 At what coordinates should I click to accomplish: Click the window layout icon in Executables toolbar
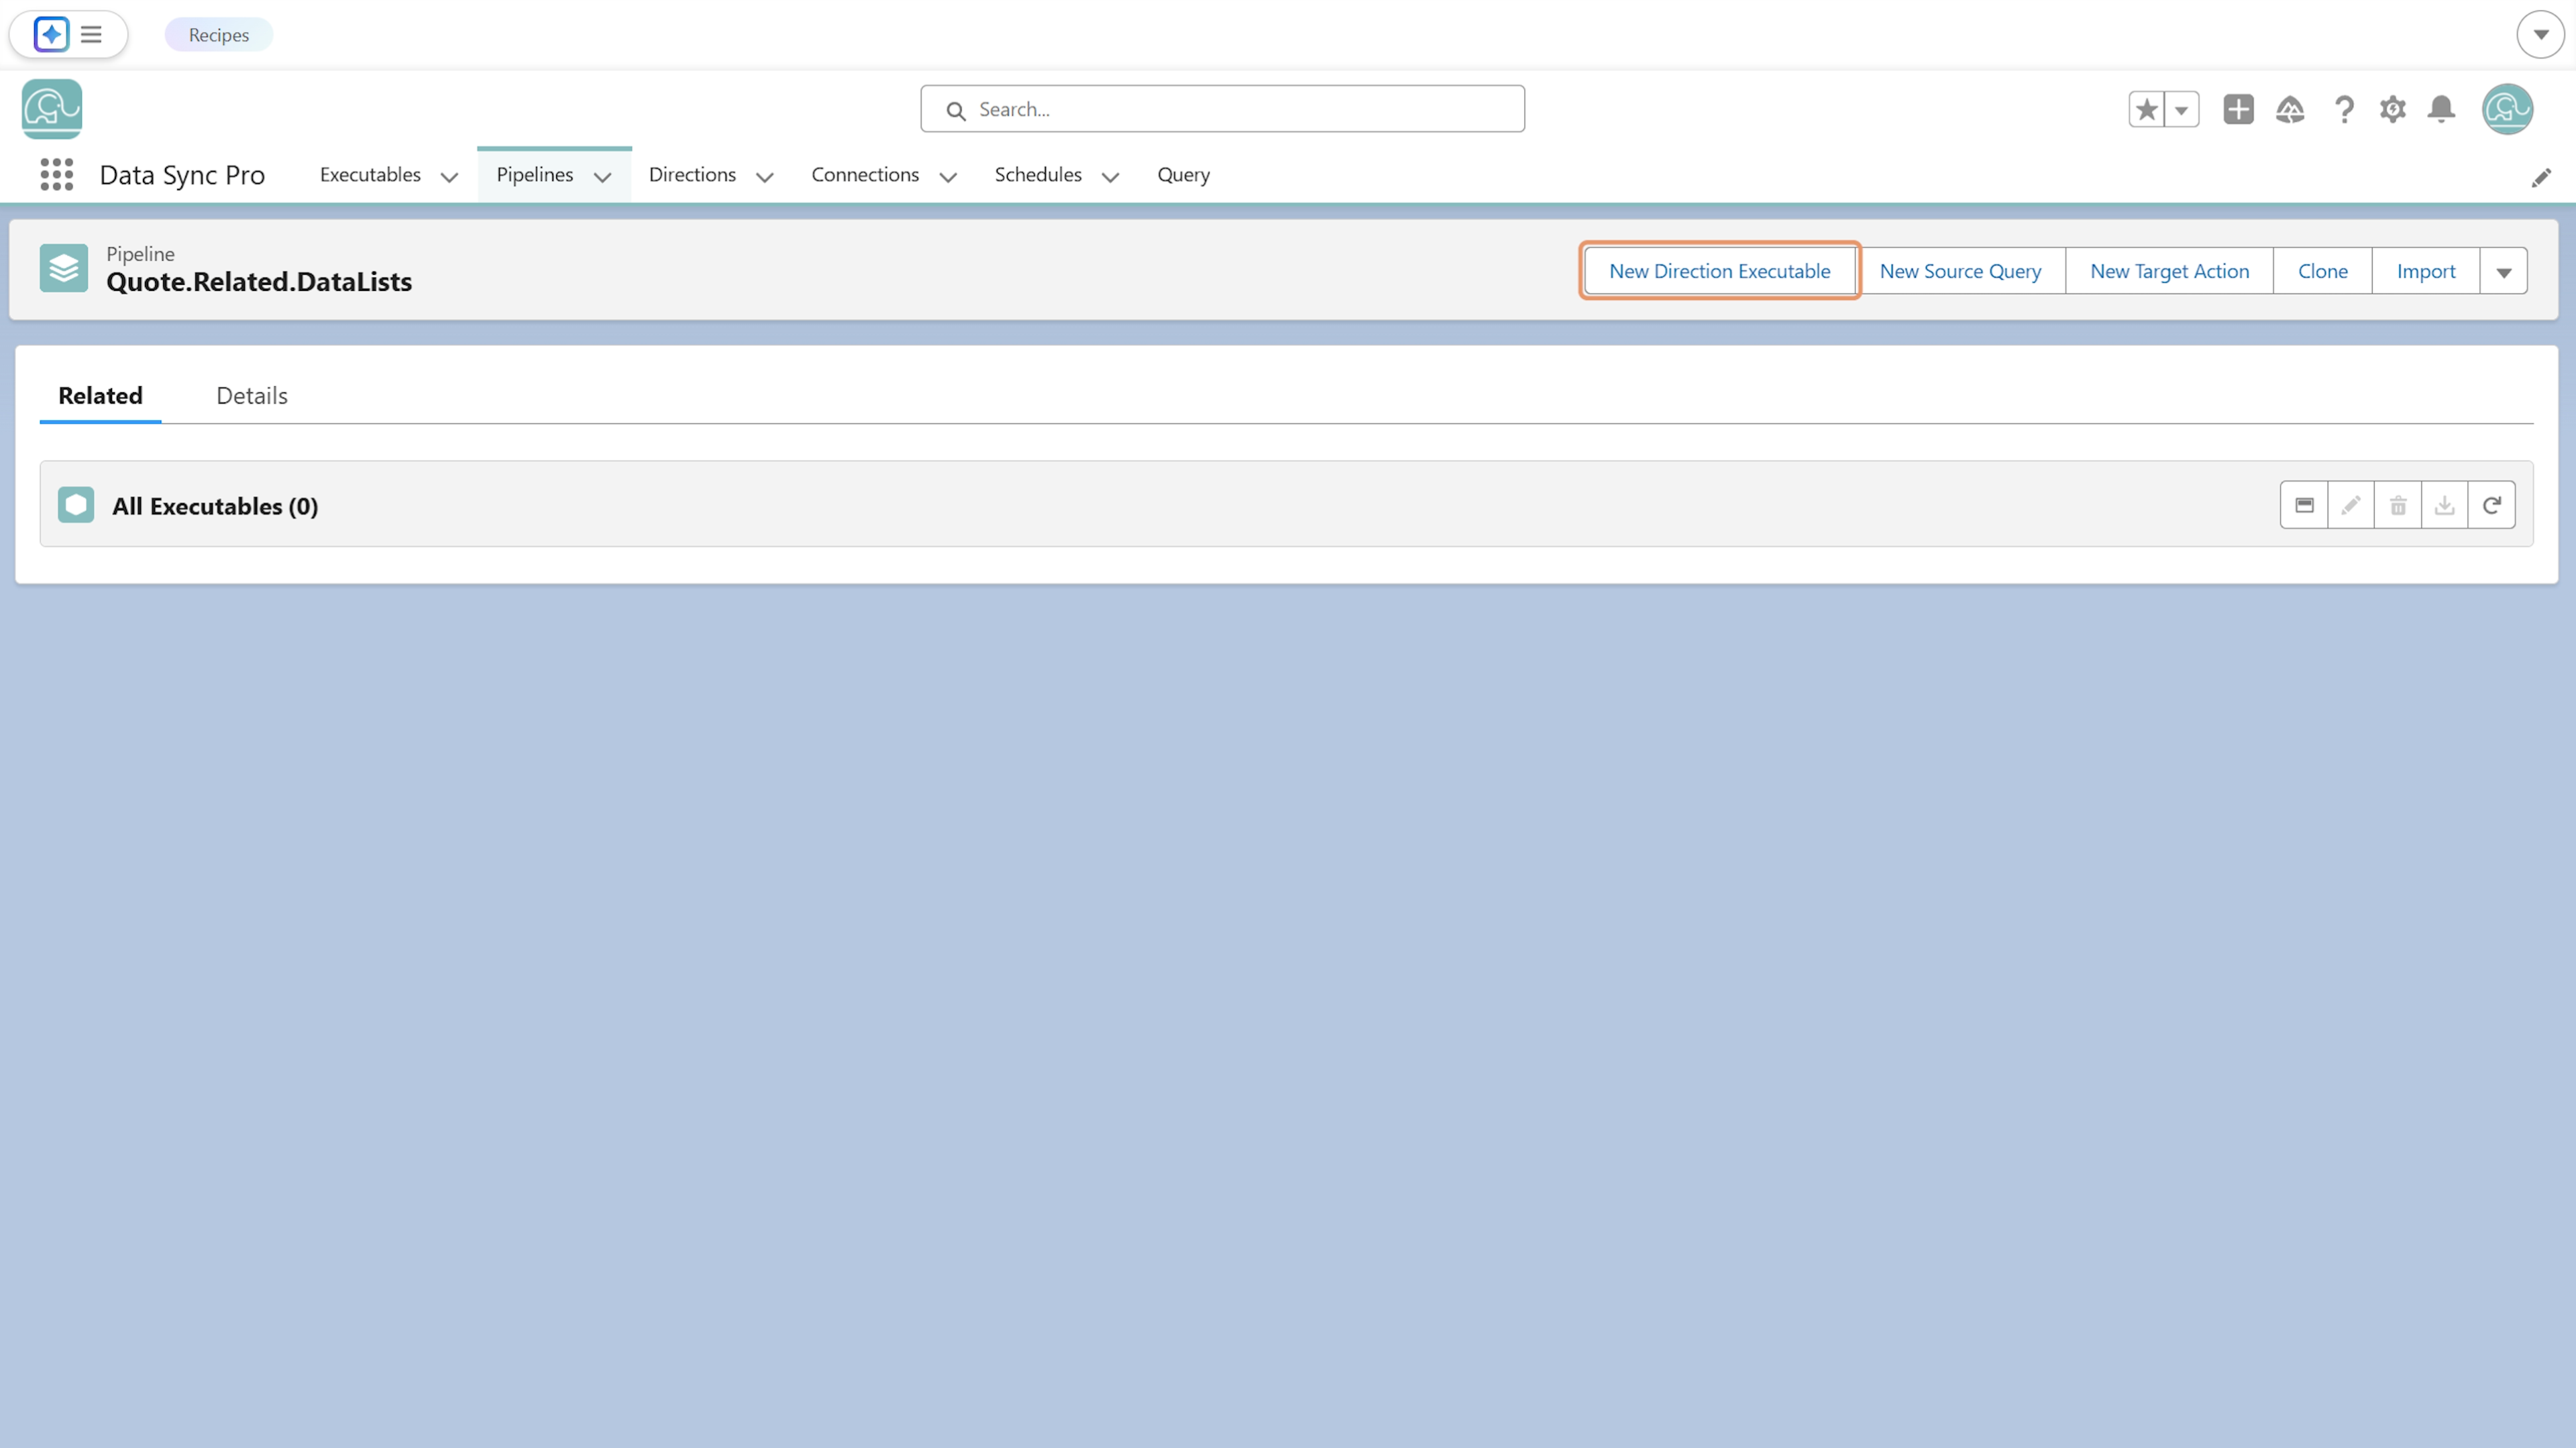click(x=2303, y=505)
